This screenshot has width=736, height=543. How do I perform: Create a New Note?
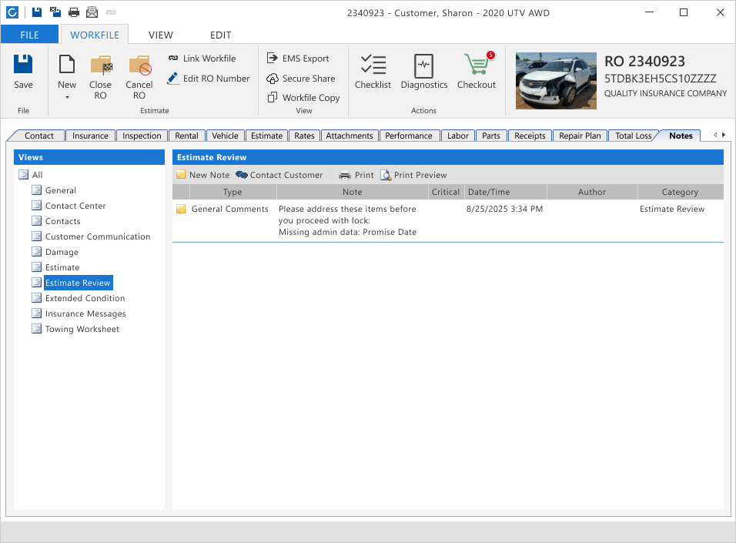[x=203, y=175]
